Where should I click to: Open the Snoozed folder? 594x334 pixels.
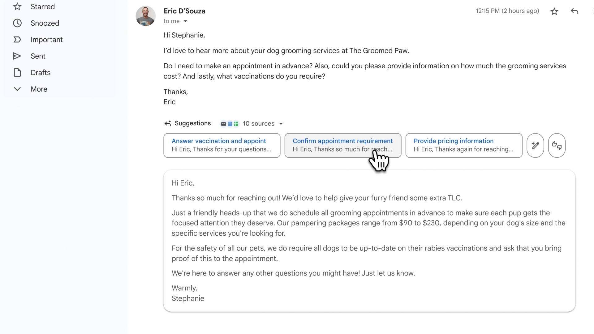(45, 23)
